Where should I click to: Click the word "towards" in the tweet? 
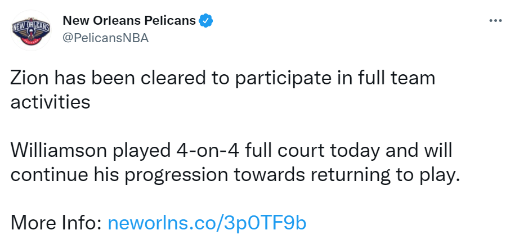click(x=269, y=175)
